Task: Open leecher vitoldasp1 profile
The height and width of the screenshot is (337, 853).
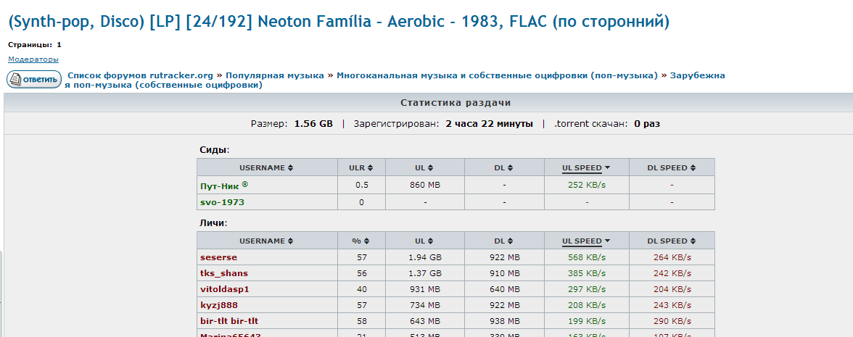Action: (224, 289)
